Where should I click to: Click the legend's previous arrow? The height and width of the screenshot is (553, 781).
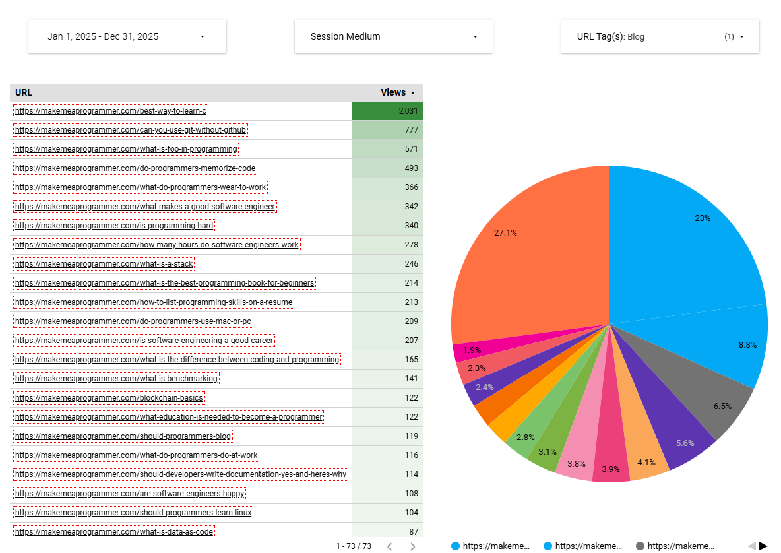pyautogui.click(x=751, y=546)
